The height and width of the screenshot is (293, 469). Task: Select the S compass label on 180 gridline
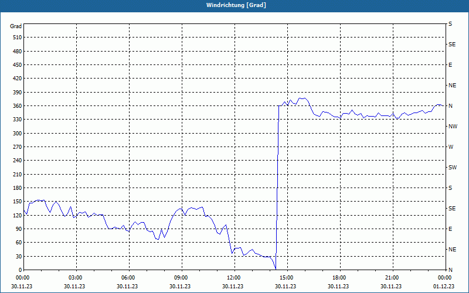tap(450, 188)
